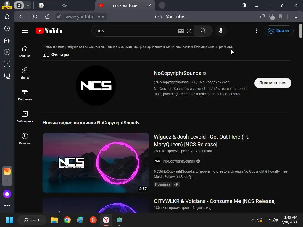Image resolution: width=303 pixels, height=227 pixels.
Task: Bookmark this page in address bar
Action: click(x=280, y=17)
